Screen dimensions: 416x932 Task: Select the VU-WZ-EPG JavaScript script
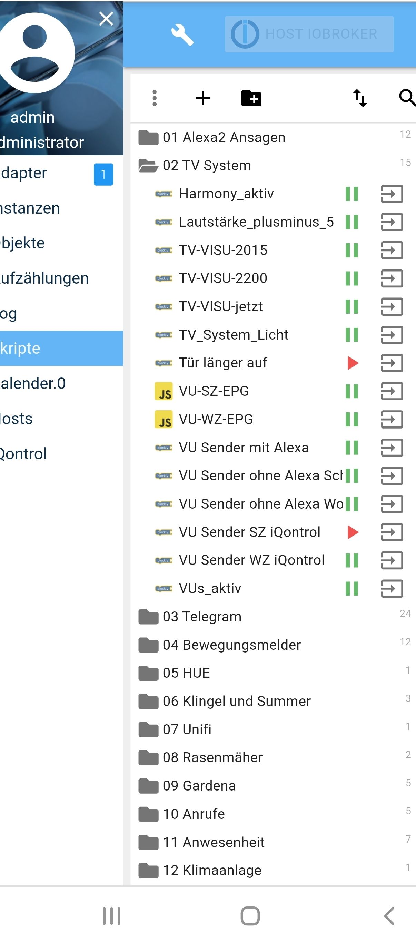[216, 419]
